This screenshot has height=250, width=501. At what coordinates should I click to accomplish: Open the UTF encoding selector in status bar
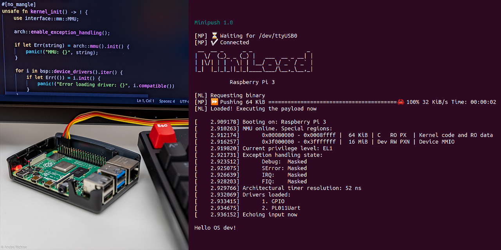(184, 101)
